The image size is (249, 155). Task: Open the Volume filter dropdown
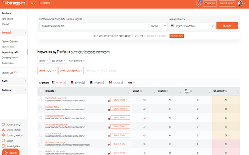tap(43, 61)
